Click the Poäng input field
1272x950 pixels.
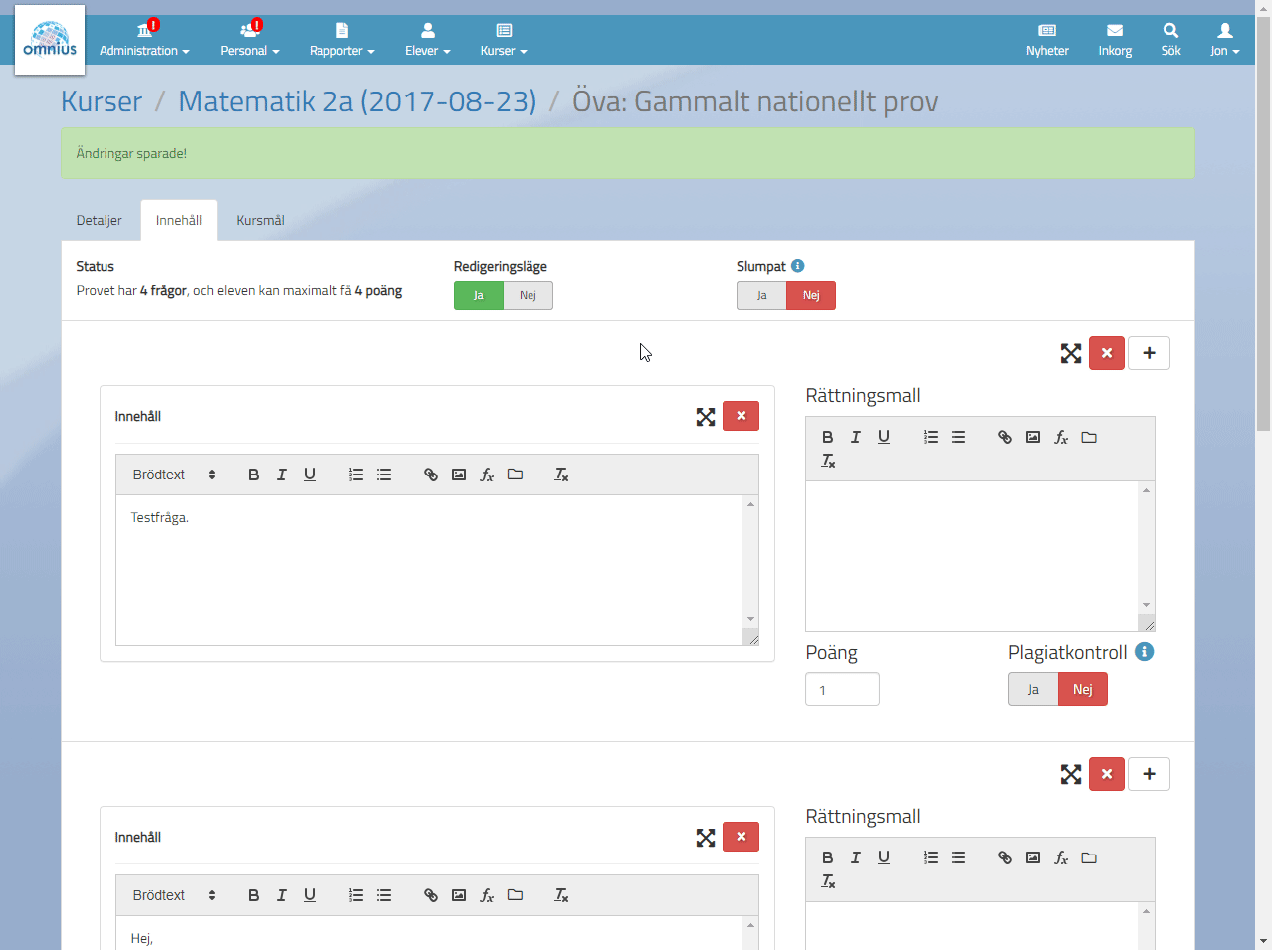point(842,689)
